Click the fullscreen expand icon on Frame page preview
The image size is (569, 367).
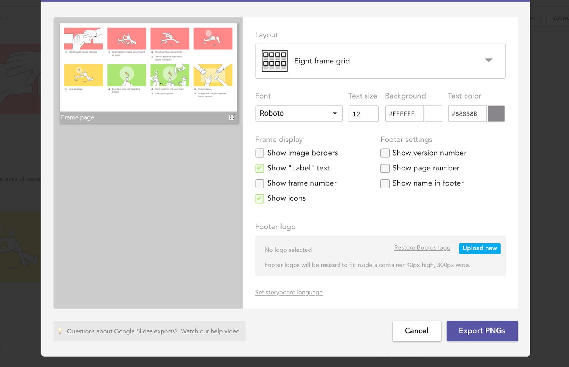click(232, 117)
